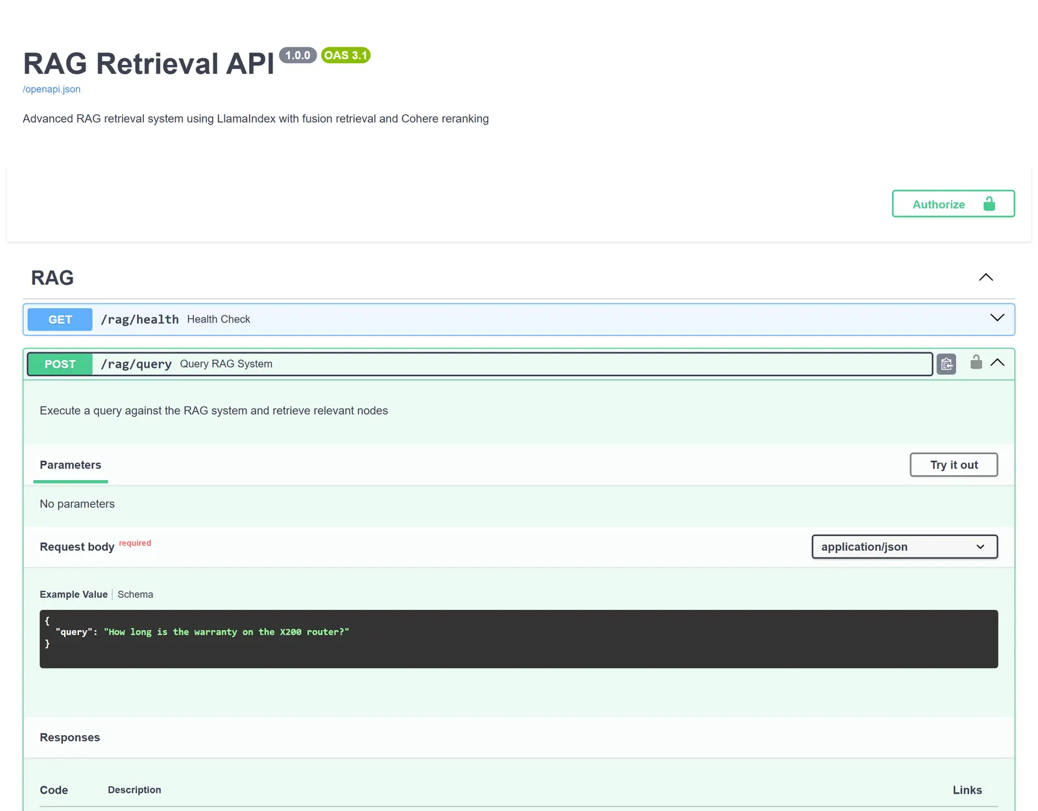Copy the /rag/query path to clipboard

(x=947, y=364)
